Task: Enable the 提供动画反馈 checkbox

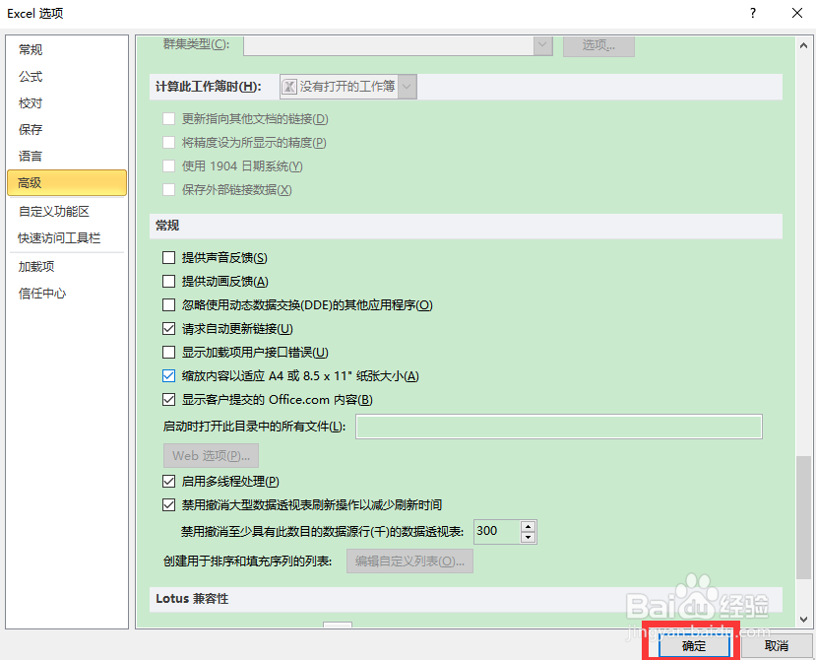Action: click(168, 281)
